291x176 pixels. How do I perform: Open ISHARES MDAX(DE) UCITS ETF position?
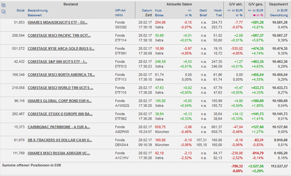click(57, 22)
